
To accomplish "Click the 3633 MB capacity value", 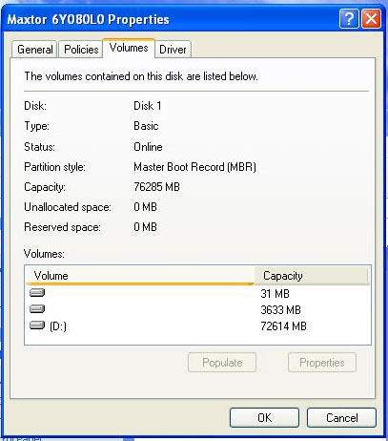I will click(x=280, y=309).
